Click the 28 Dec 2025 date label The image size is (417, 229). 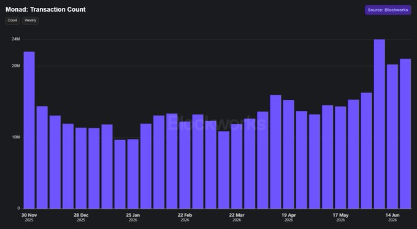coord(81,217)
